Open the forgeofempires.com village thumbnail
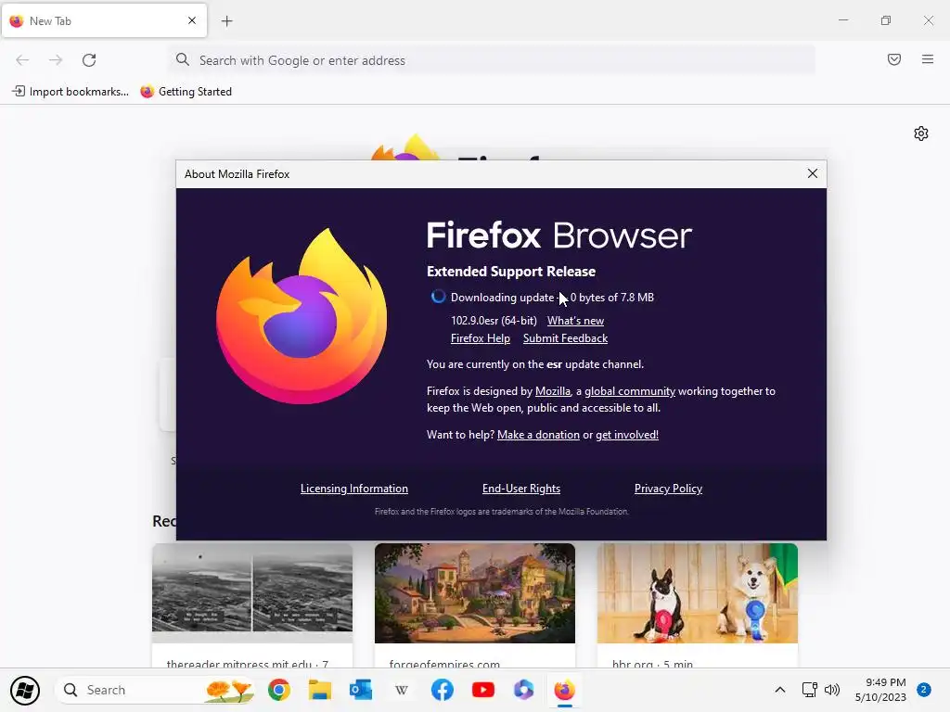This screenshot has width=950, height=712. tap(474, 592)
